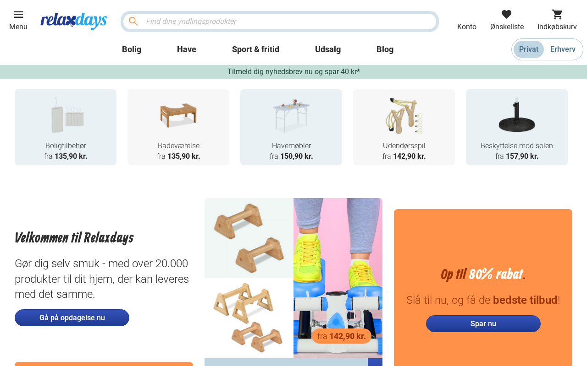
Task: Open the Boligtilbehør category card
Action: coord(66,127)
